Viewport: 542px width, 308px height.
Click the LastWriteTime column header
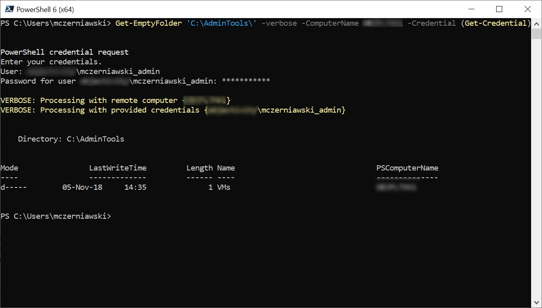point(118,168)
